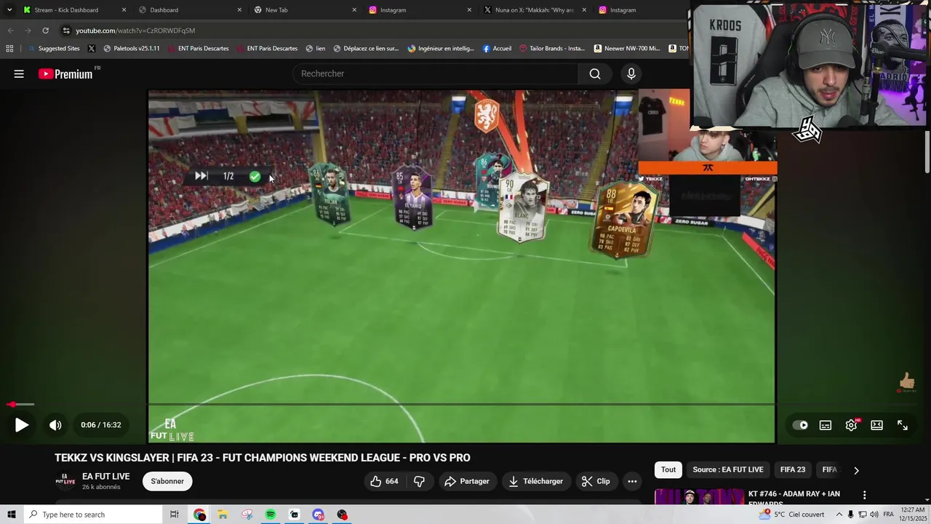Image resolution: width=931 pixels, height=524 pixels.
Task: Select the Tout filter chip
Action: coord(668,470)
